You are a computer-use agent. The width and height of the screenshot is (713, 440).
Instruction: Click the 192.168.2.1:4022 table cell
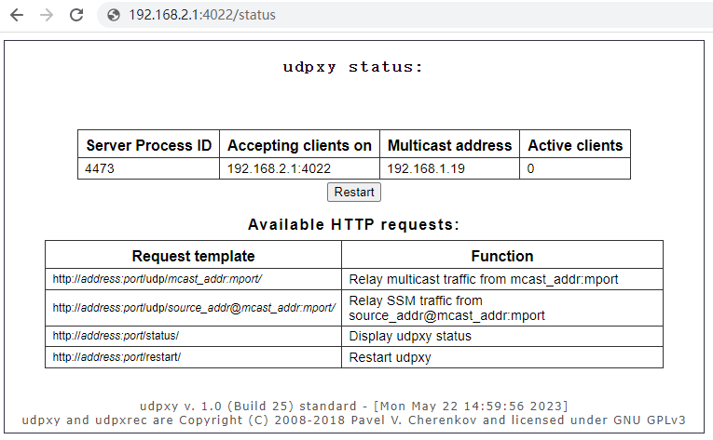[280, 169]
